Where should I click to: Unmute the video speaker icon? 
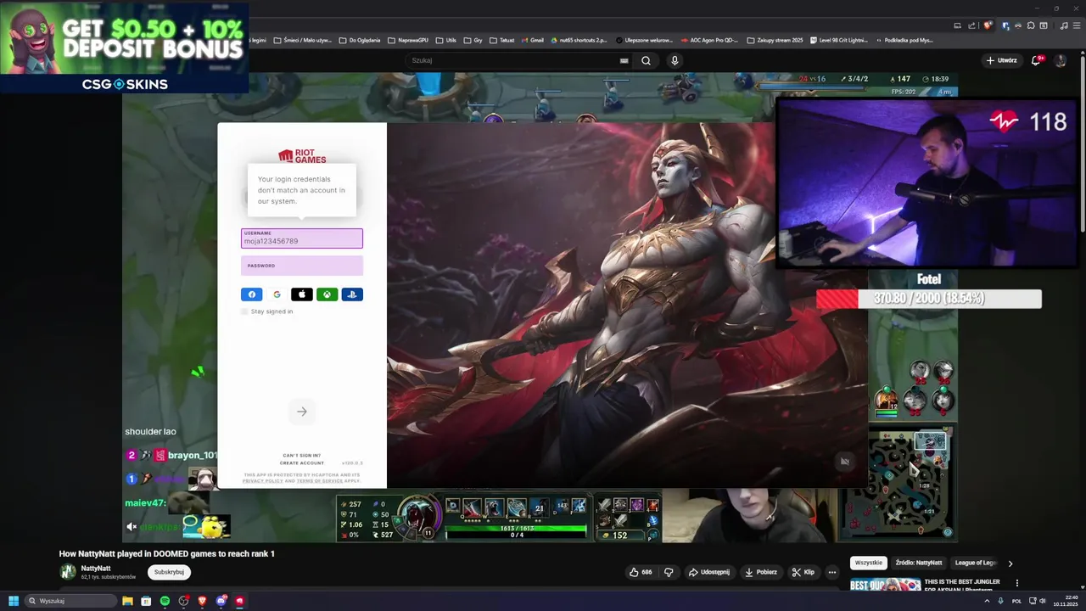(132, 527)
